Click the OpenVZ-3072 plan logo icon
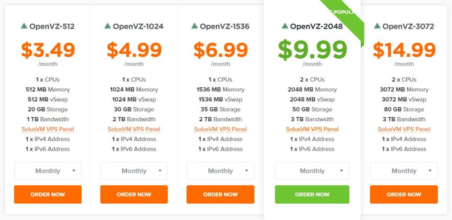Viewport: 452px width, 220px height. coord(377,26)
